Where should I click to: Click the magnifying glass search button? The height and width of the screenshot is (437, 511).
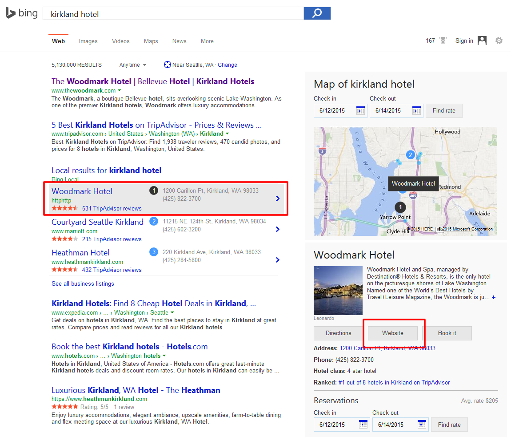point(317,13)
